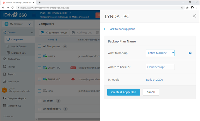Click the trash delete icon in toolbar

point(97,32)
